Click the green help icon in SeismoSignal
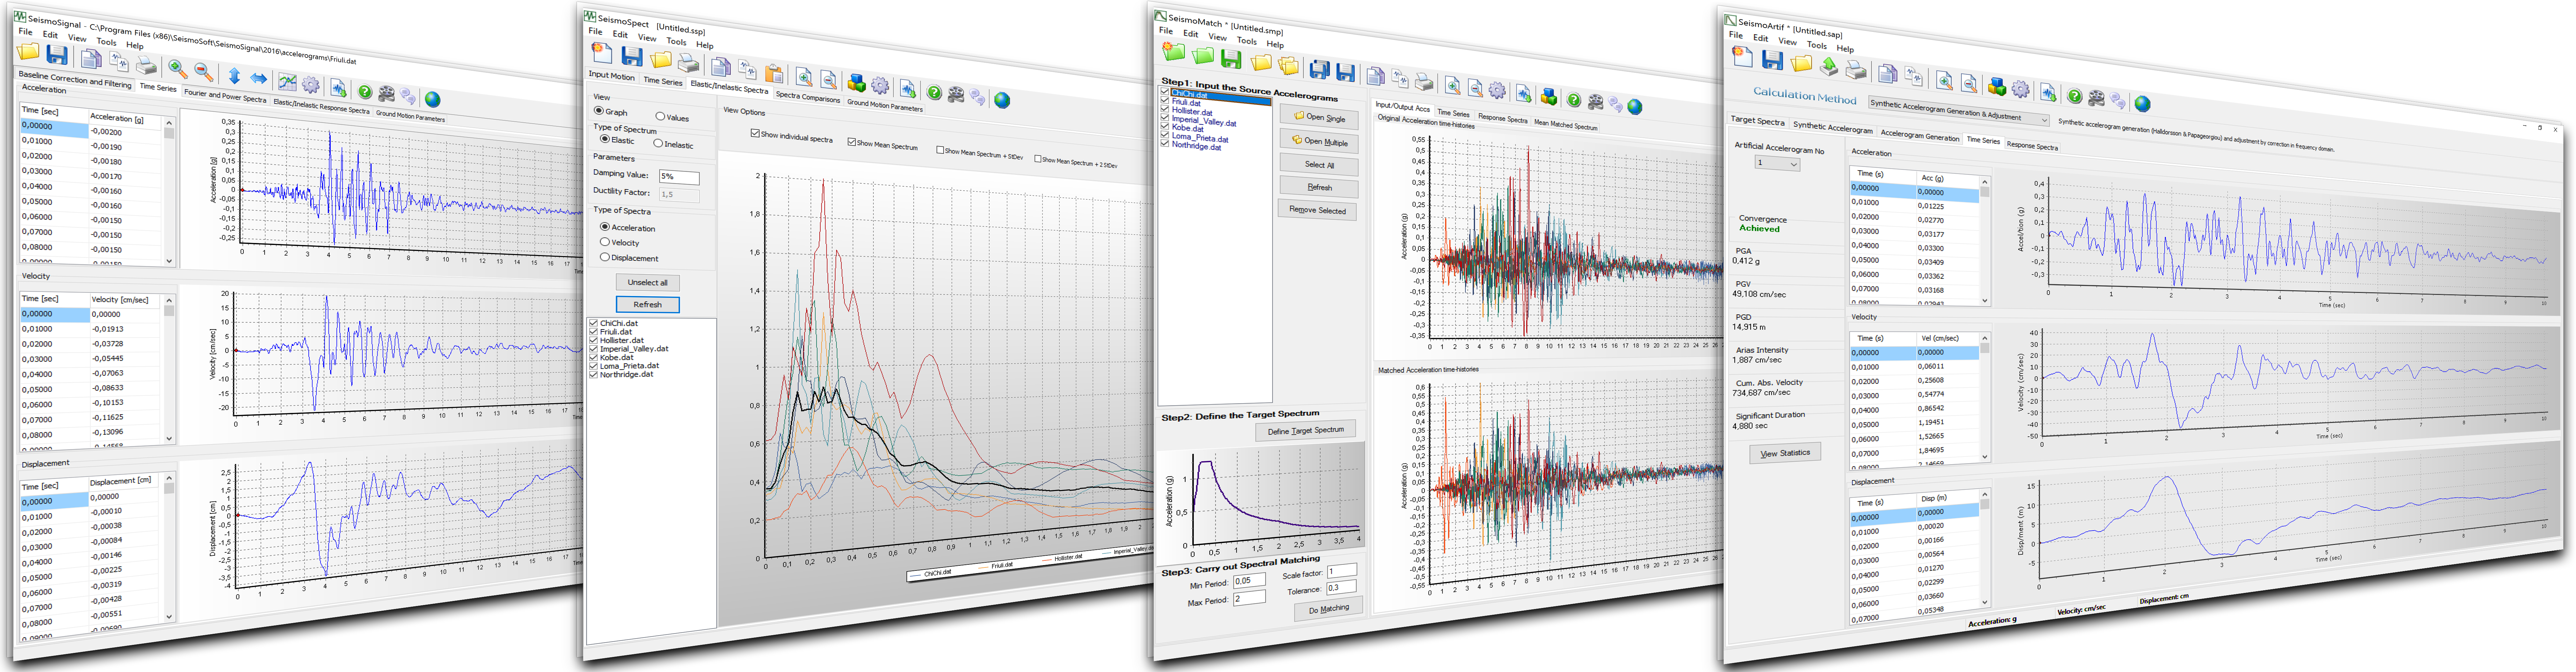Screen dimensions: 2576x672 (365, 92)
